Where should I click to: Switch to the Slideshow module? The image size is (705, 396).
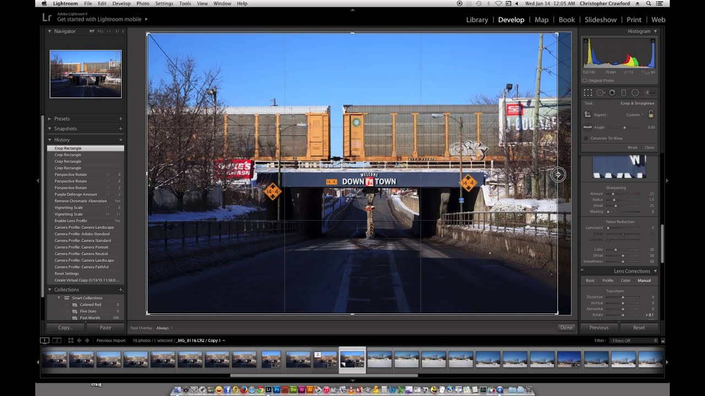pos(600,20)
